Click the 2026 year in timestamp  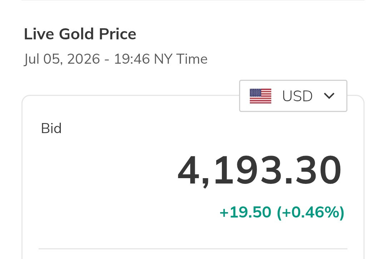point(83,59)
